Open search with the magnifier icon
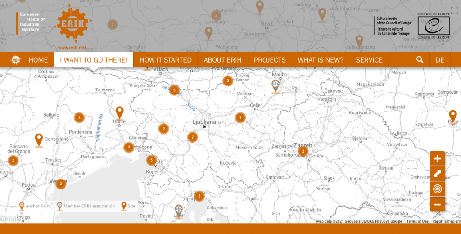The height and width of the screenshot is (234, 461). (x=420, y=60)
